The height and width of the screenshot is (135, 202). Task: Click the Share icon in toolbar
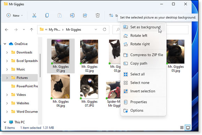pyautogui.click(x=85, y=15)
